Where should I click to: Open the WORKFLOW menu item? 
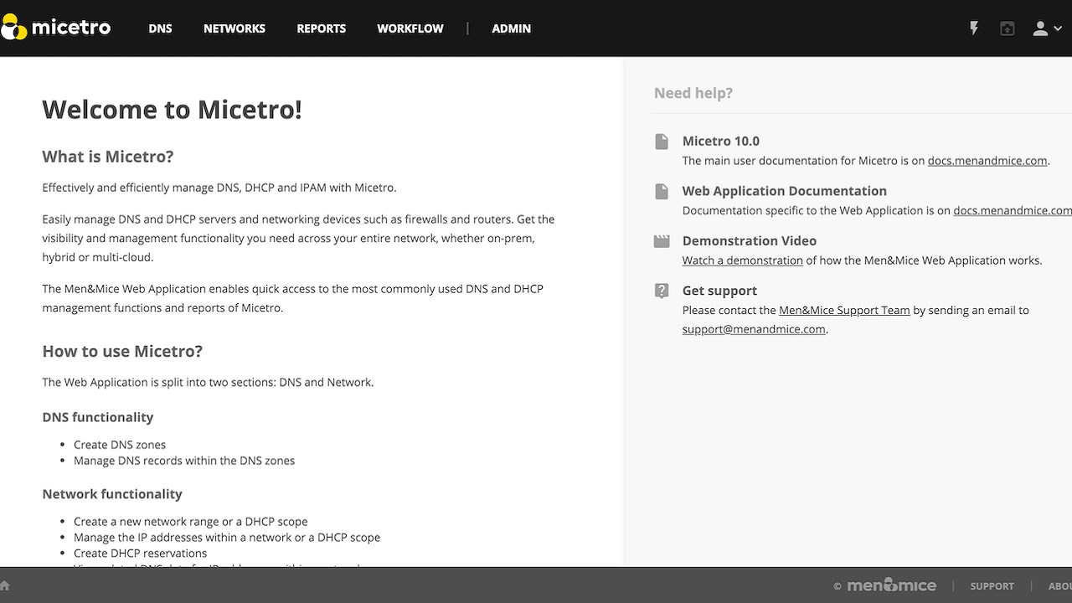coord(410,28)
